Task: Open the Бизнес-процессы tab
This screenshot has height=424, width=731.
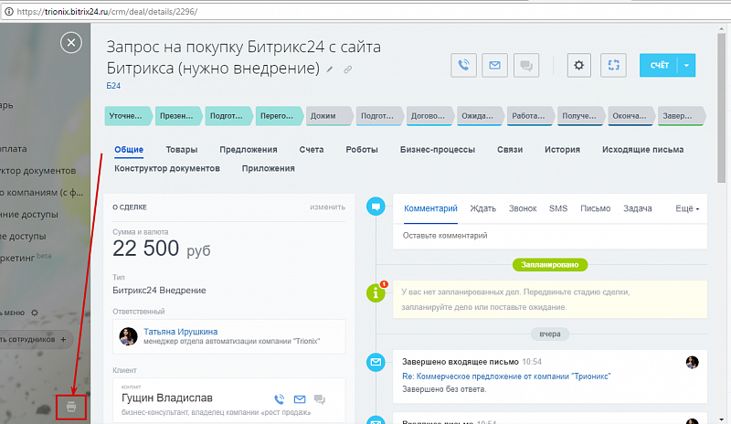Action: pos(438,150)
